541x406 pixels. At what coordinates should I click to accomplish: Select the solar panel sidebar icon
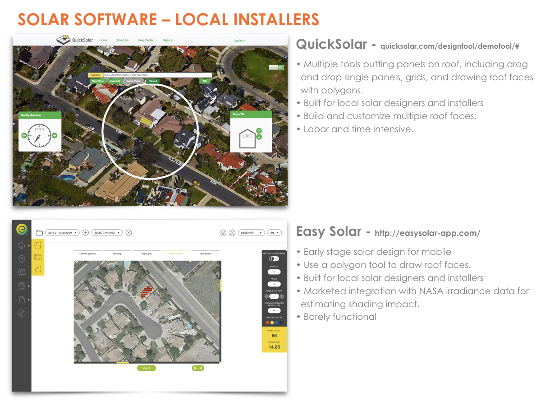click(21, 272)
